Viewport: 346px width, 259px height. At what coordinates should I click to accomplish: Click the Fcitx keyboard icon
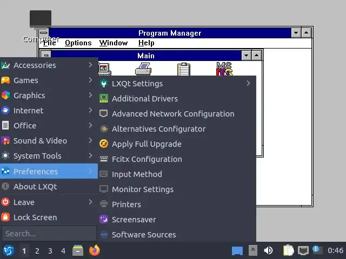pyautogui.click(x=104, y=159)
